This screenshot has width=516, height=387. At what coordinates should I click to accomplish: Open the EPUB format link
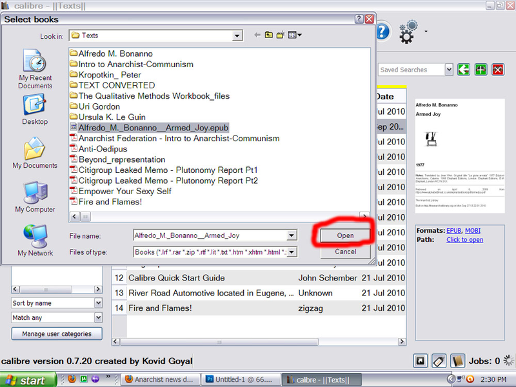click(454, 231)
